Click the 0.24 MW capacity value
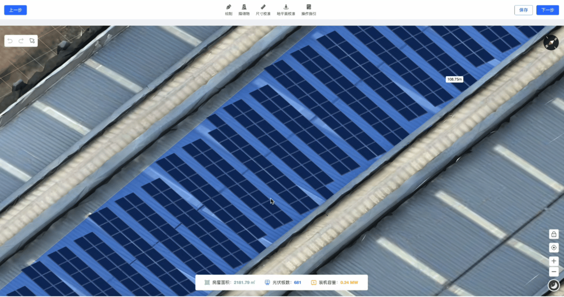The width and height of the screenshot is (564, 297). click(x=349, y=282)
